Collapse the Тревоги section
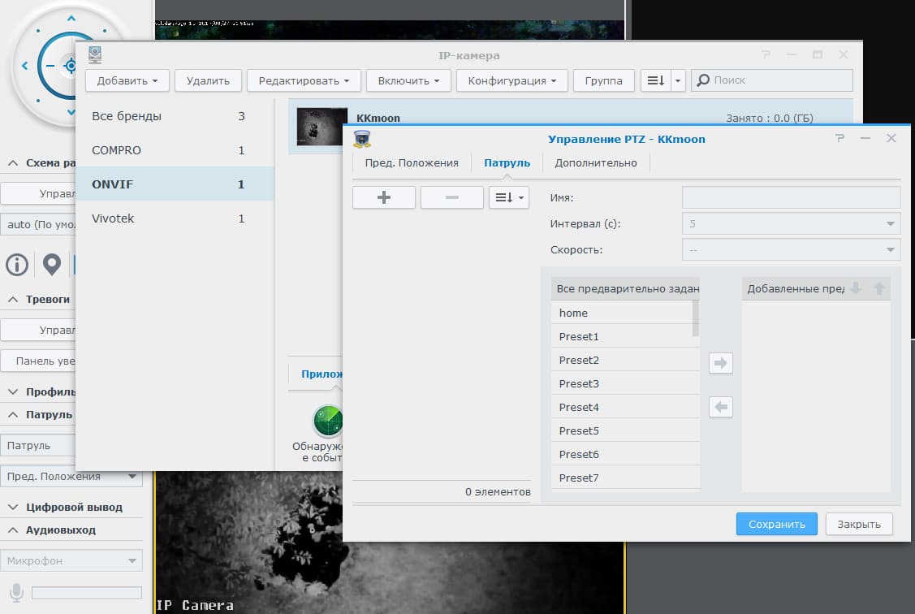This screenshot has height=614, width=915. tap(13, 300)
